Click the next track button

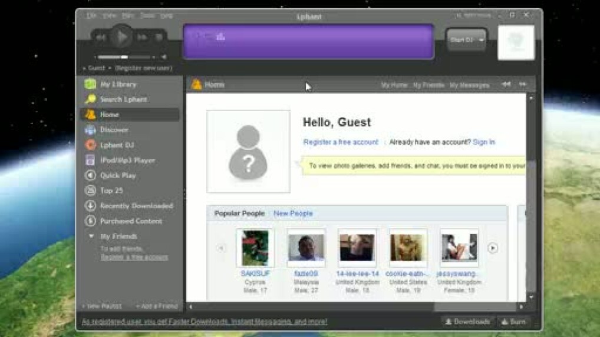142,37
